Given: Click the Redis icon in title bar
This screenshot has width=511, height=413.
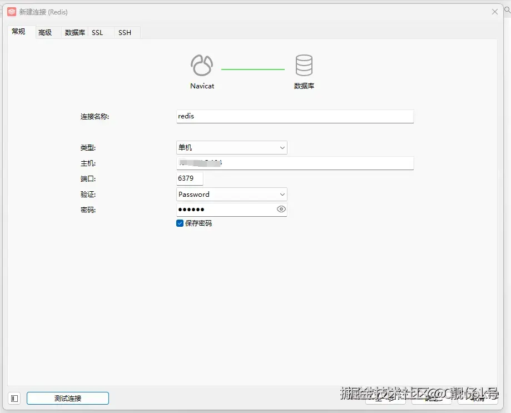Looking at the screenshot, I should (12, 12).
